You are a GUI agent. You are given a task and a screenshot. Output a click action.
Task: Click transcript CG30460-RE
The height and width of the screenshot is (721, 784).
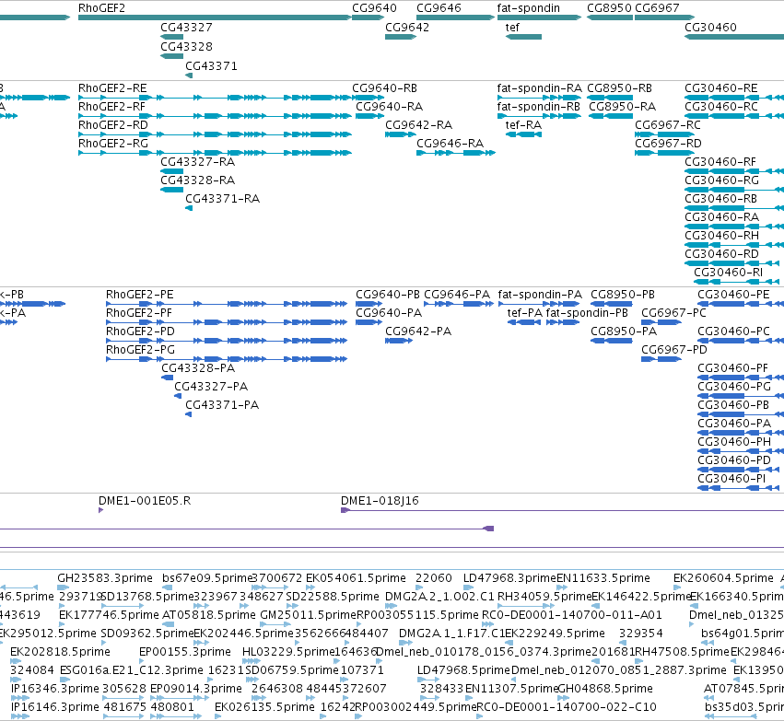point(721,88)
